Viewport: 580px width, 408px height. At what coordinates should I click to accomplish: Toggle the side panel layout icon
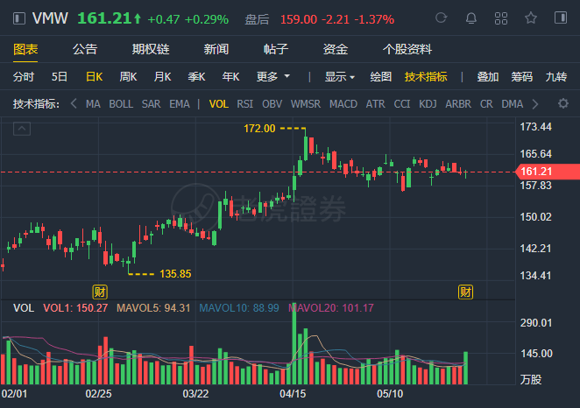(x=561, y=18)
